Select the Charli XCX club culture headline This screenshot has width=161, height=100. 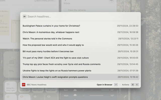[80, 58]
